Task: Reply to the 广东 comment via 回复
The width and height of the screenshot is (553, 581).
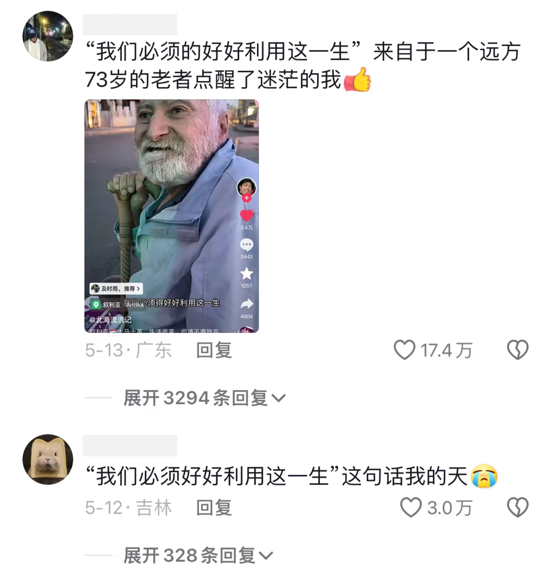Action: point(214,350)
